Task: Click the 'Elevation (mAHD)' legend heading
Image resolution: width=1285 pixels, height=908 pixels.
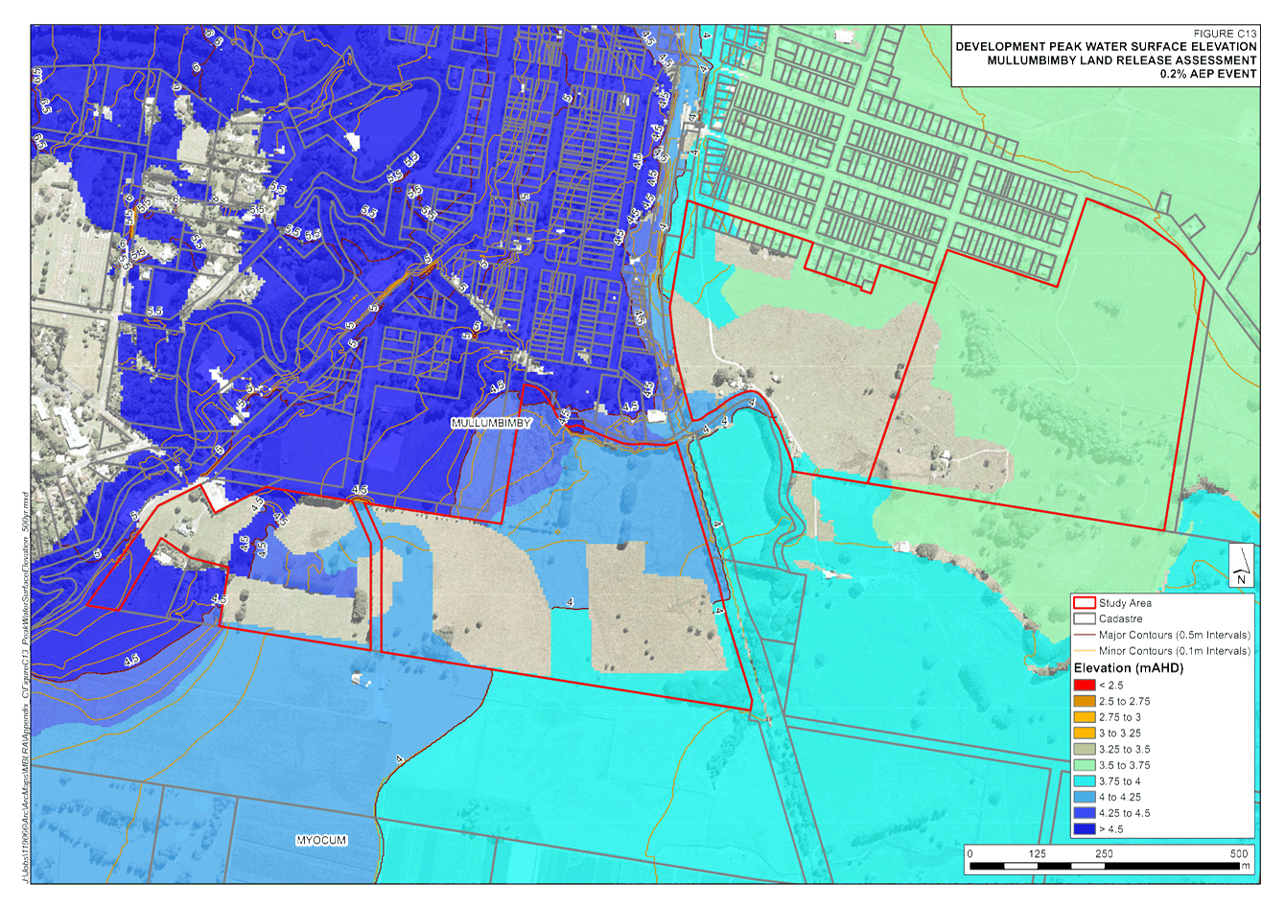Action: tap(1129, 668)
